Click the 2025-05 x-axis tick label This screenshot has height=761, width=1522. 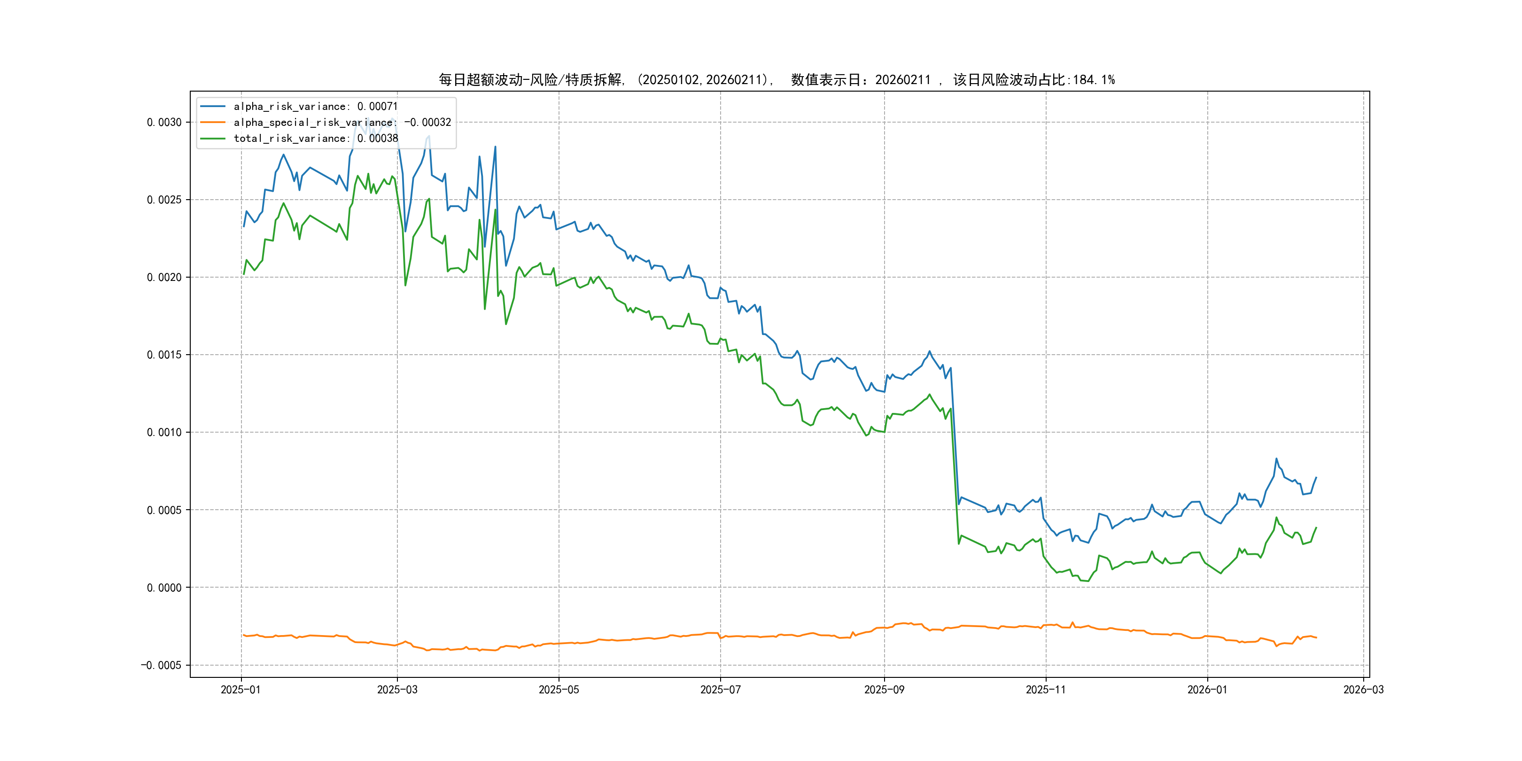(x=559, y=690)
